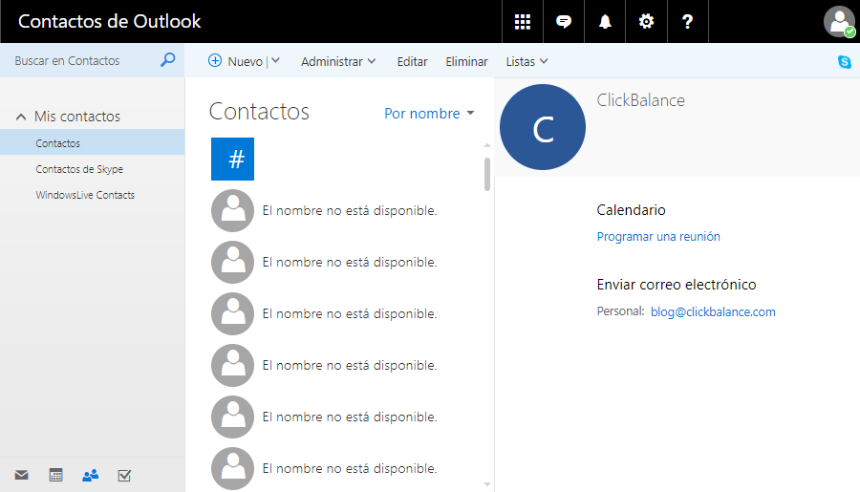Screen dimensions: 860x492
Task: Open the account profile picture
Action: pos(839,21)
